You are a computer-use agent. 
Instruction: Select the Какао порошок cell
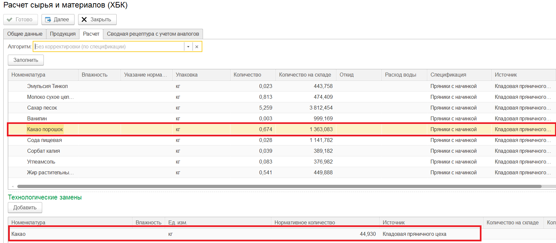[45, 130]
